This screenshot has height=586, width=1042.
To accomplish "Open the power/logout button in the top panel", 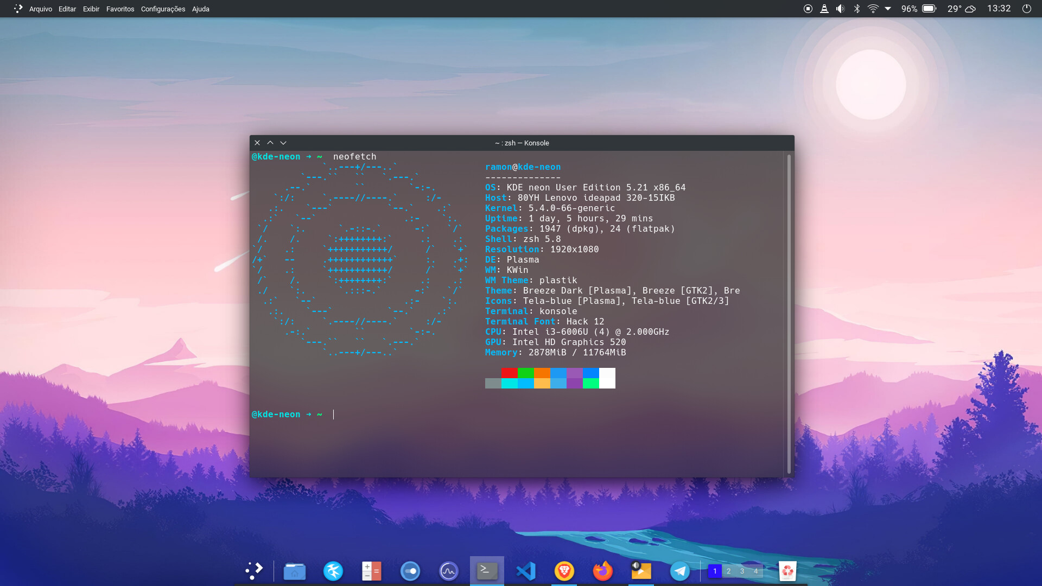I will click(x=1027, y=9).
